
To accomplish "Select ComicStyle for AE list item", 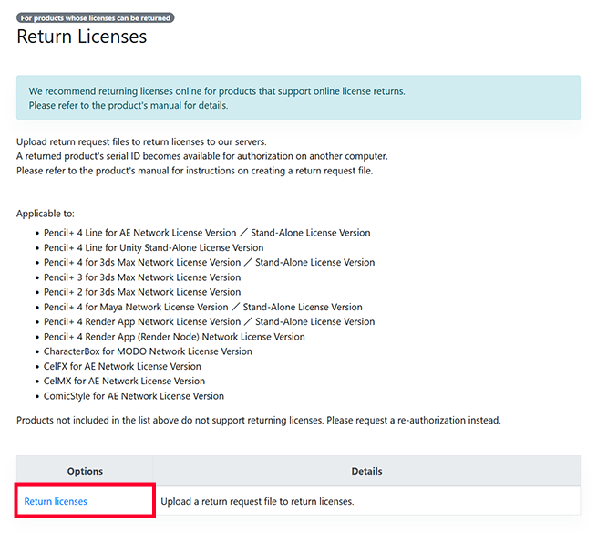I will point(134,396).
